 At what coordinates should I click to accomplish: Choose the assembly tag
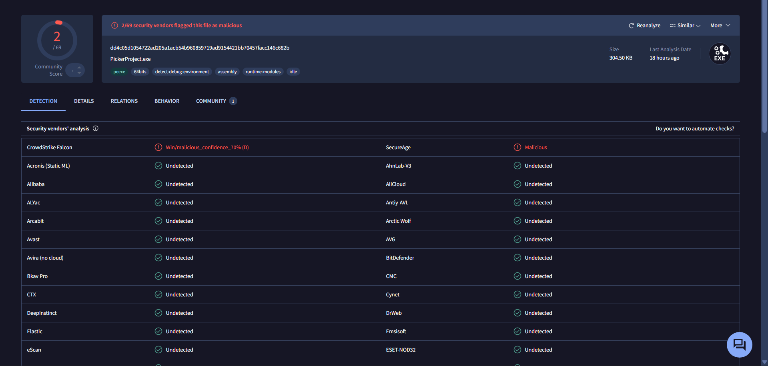tap(227, 72)
